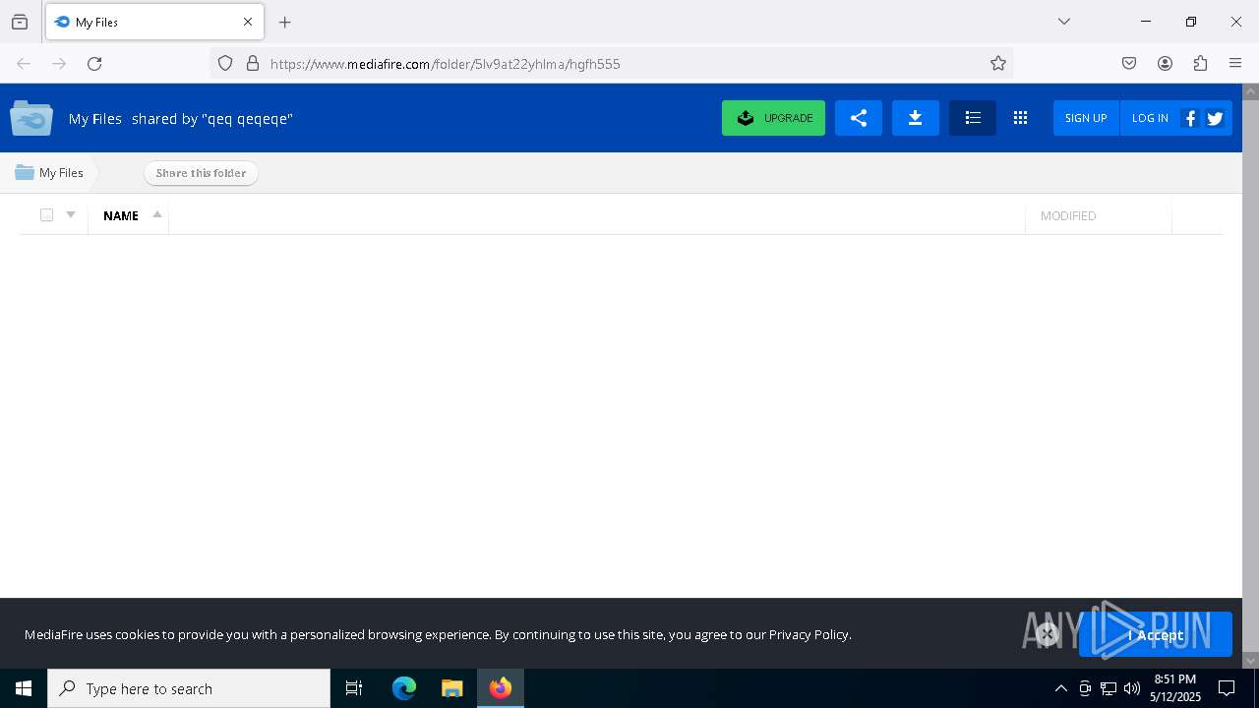Screen dimensions: 1259x708
Task: Open a new browser tab
Action: (285, 22)
